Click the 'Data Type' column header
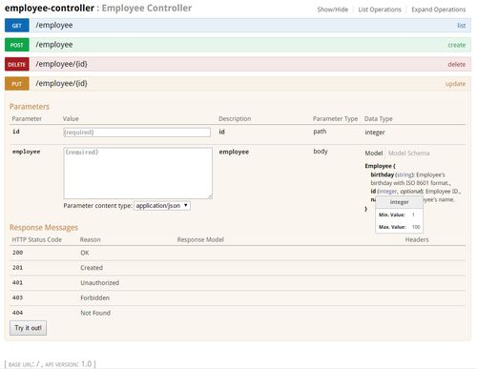 (x=379, y=118)
